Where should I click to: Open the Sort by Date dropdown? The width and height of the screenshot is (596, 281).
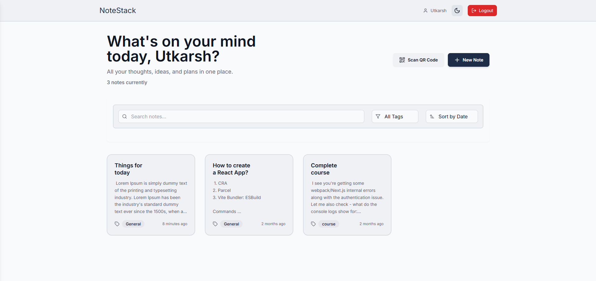[452, 116]
